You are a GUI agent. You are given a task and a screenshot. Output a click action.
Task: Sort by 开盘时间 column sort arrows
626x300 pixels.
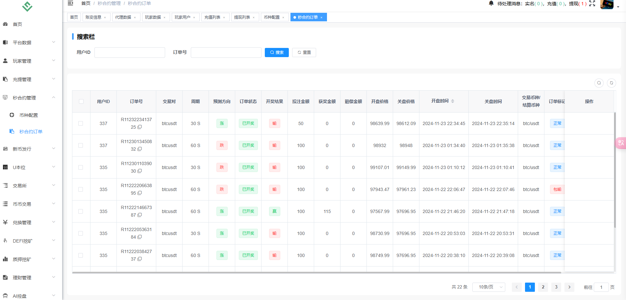(453, 101)
